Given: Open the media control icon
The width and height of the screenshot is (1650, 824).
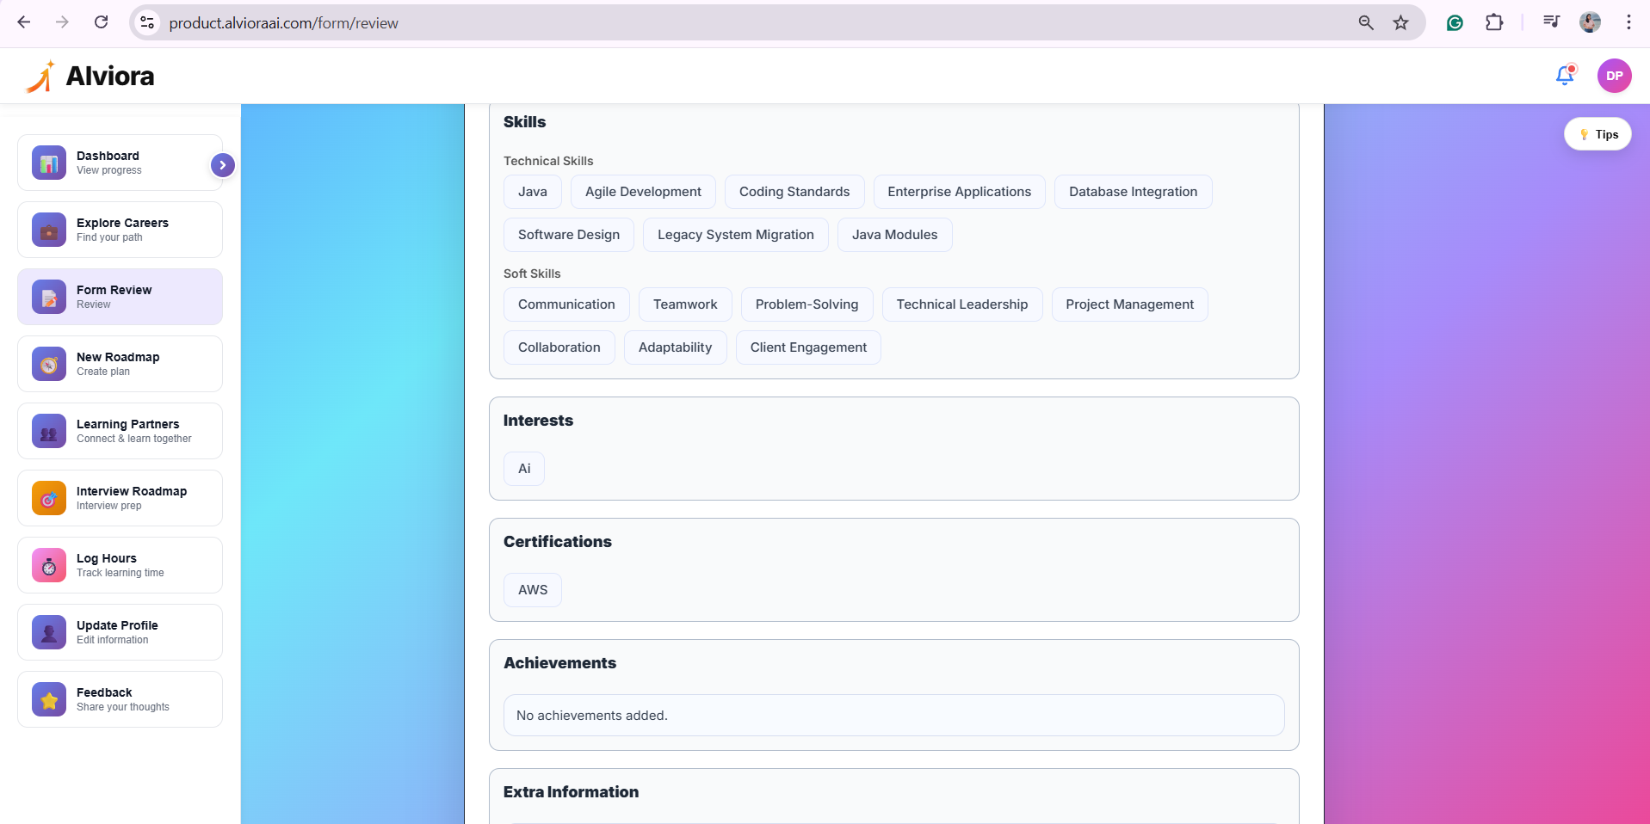Looking at the screenshot, I should point(1551,22).
